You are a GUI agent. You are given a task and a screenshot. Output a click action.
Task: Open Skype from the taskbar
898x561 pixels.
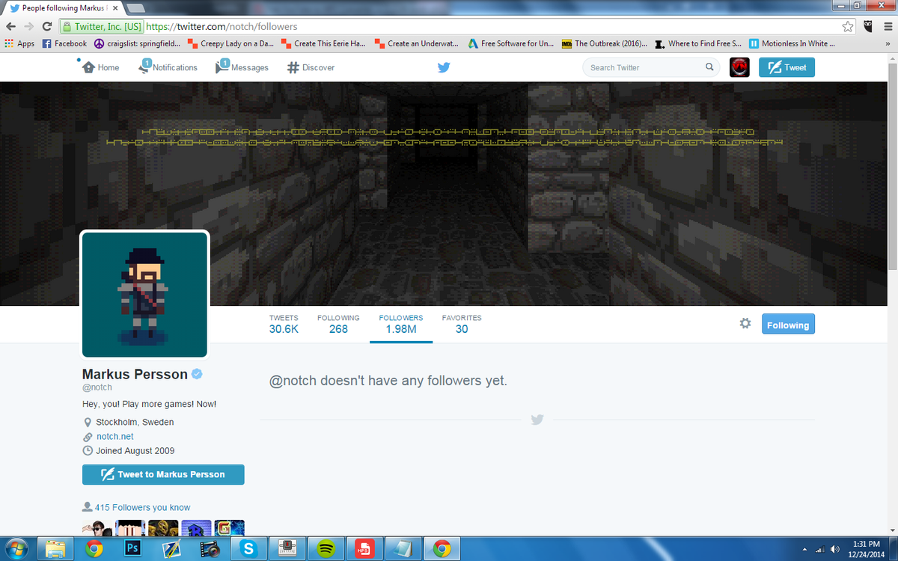click(x=248, y=548)
